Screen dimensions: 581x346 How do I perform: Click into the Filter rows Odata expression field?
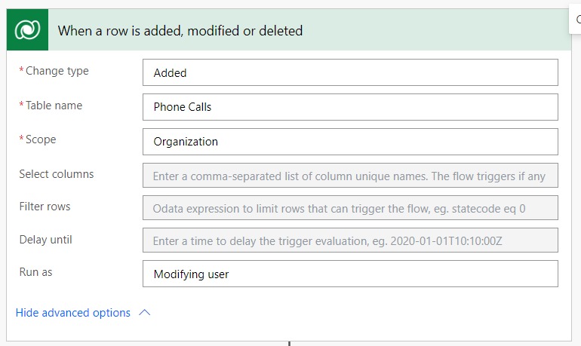pyautogui.click(x=350, y=208)
